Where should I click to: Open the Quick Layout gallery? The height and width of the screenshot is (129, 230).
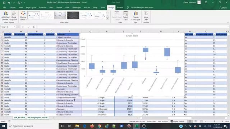point(14,16)
